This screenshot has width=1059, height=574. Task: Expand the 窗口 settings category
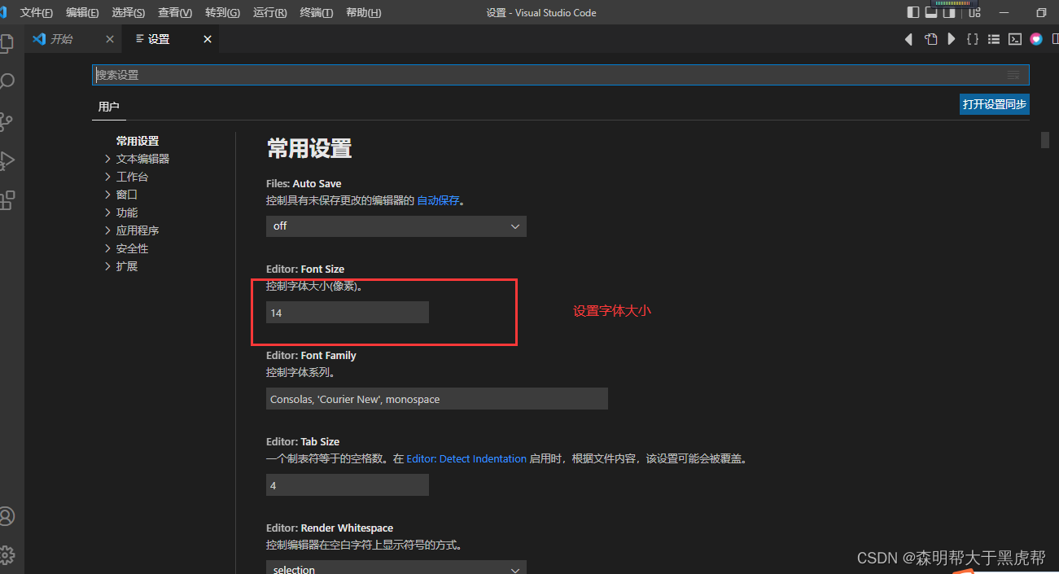tap(121, 195)
